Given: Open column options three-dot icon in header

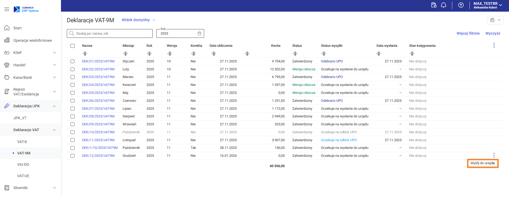Looking at the screenshot, I should coord(494,45).
